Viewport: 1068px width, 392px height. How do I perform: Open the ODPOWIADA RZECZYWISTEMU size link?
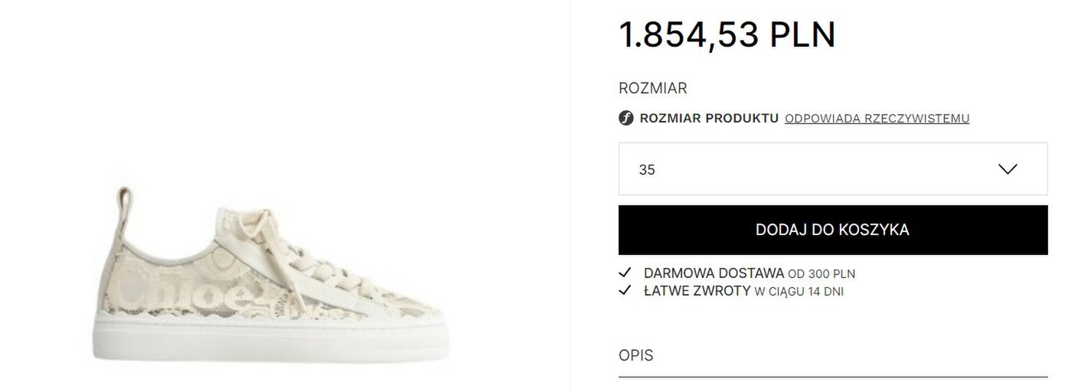click(877, 119)
